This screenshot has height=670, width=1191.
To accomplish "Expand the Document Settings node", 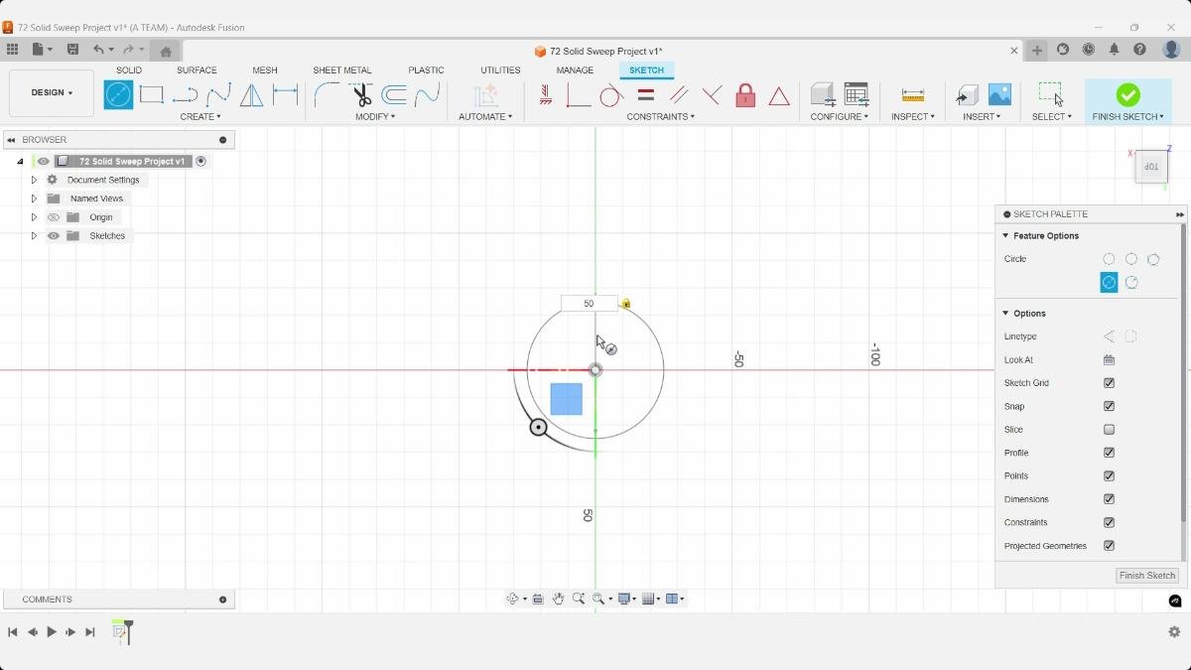I will coord(34,180).
